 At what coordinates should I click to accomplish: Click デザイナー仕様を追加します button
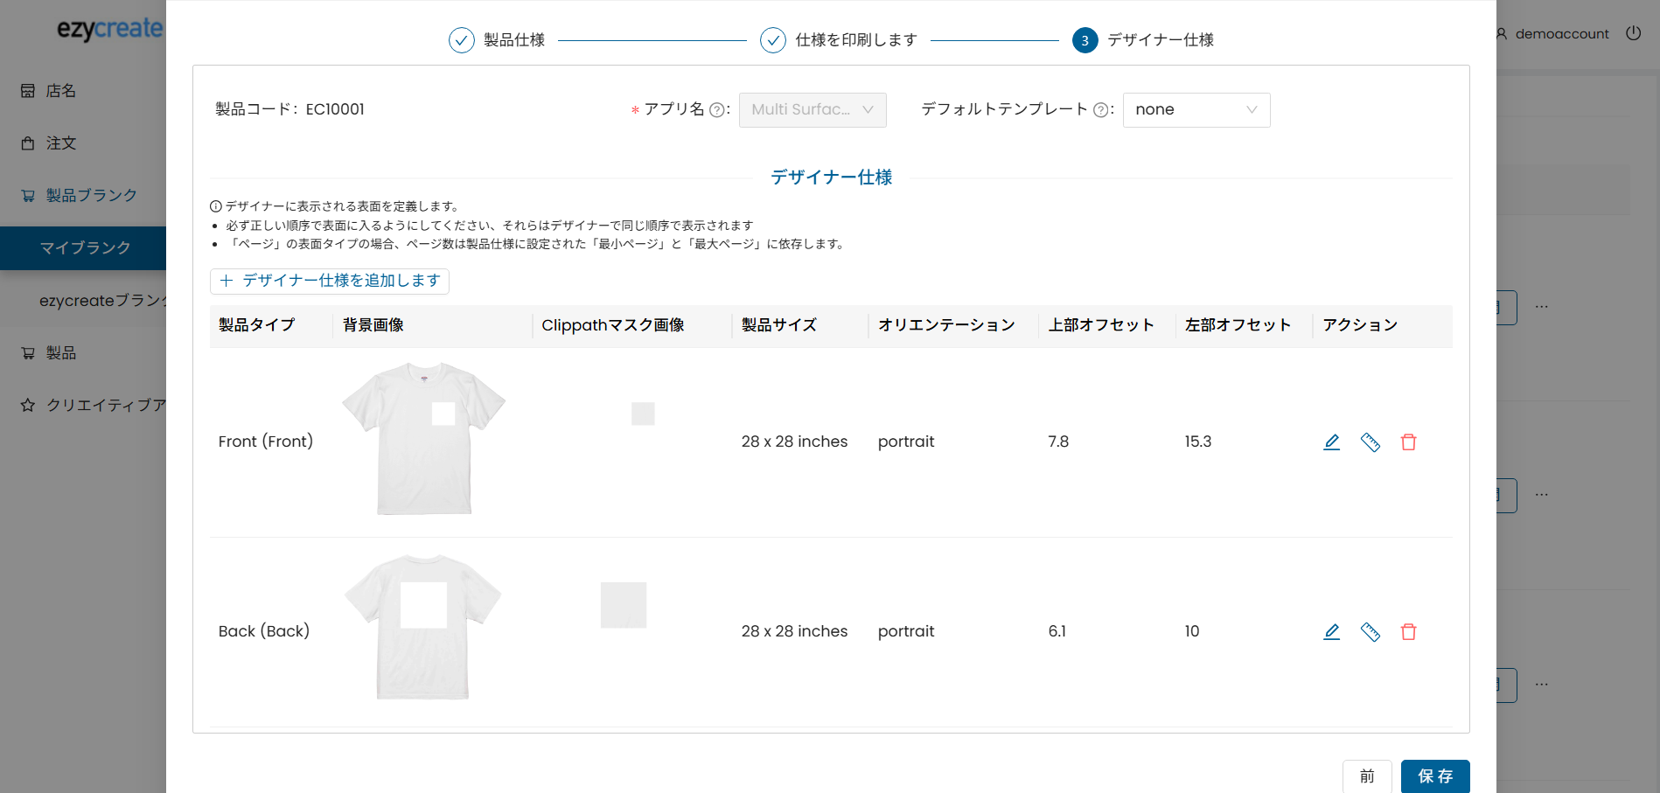coord(330,281)
